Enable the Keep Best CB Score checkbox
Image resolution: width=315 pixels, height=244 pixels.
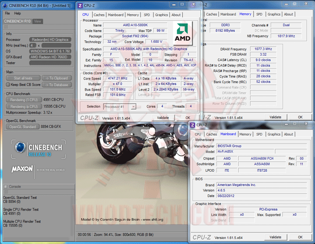8,85
